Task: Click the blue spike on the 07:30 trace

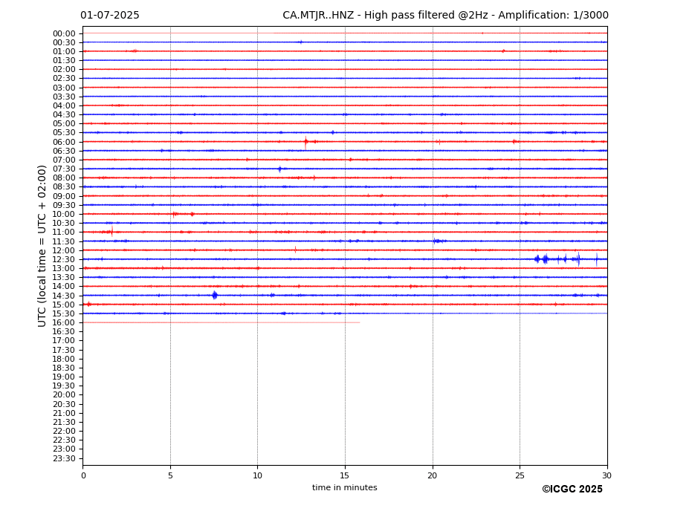Action: click(280, 169)
